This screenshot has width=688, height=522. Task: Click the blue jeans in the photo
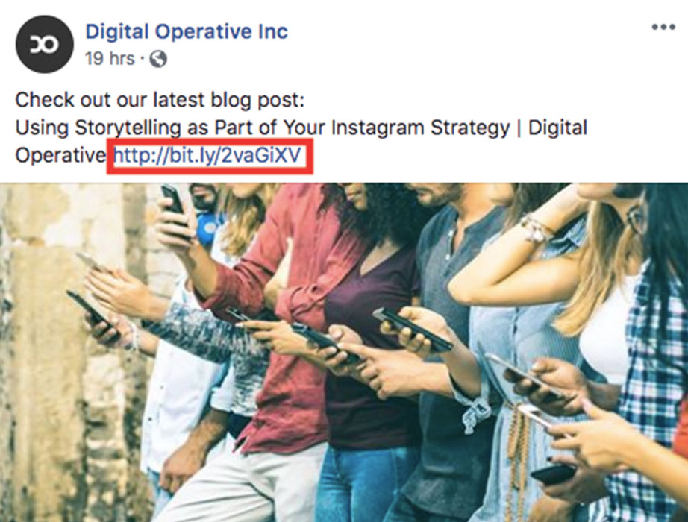point(364,482)
